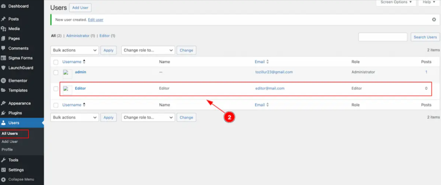Click the Settings sliders icon
The height and width of the screenshot is (185, 441).
[x=3, y=170]
